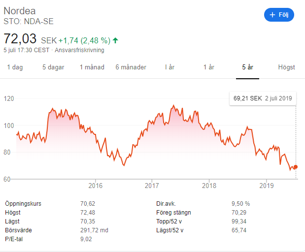This screenshot has height=252, width=305.
Task: Click the Nordea company name heading
Action: click(20, 11)
